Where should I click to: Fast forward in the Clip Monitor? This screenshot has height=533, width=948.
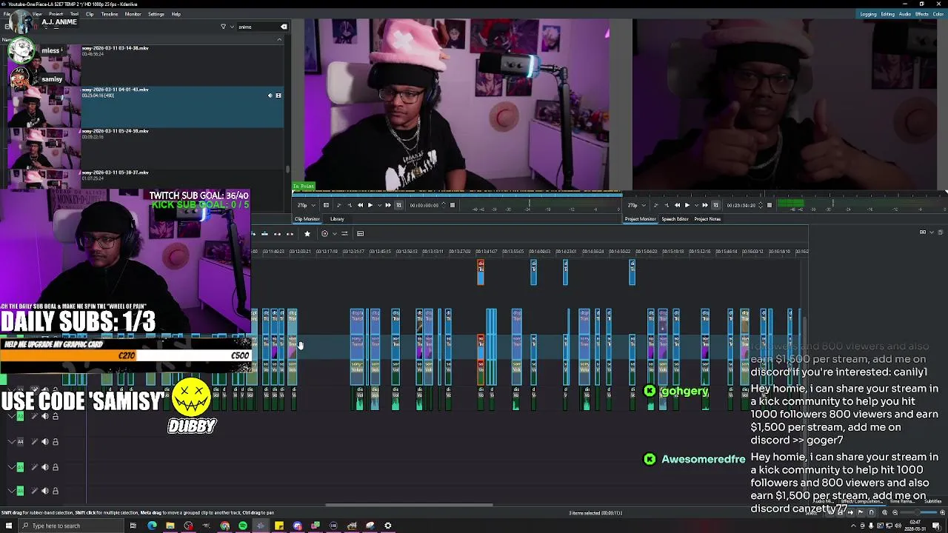point(388,205)
